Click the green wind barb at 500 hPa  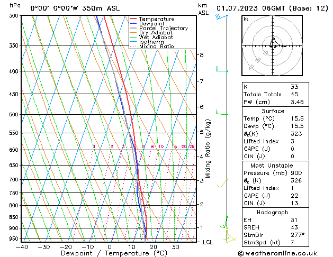pos(221,113)
